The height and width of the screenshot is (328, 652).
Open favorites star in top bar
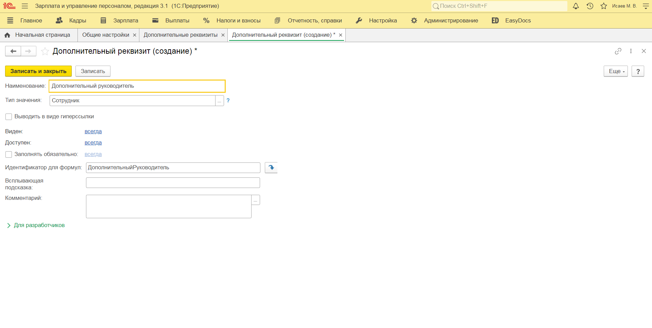pyautogui.click(x=604, y=6)
